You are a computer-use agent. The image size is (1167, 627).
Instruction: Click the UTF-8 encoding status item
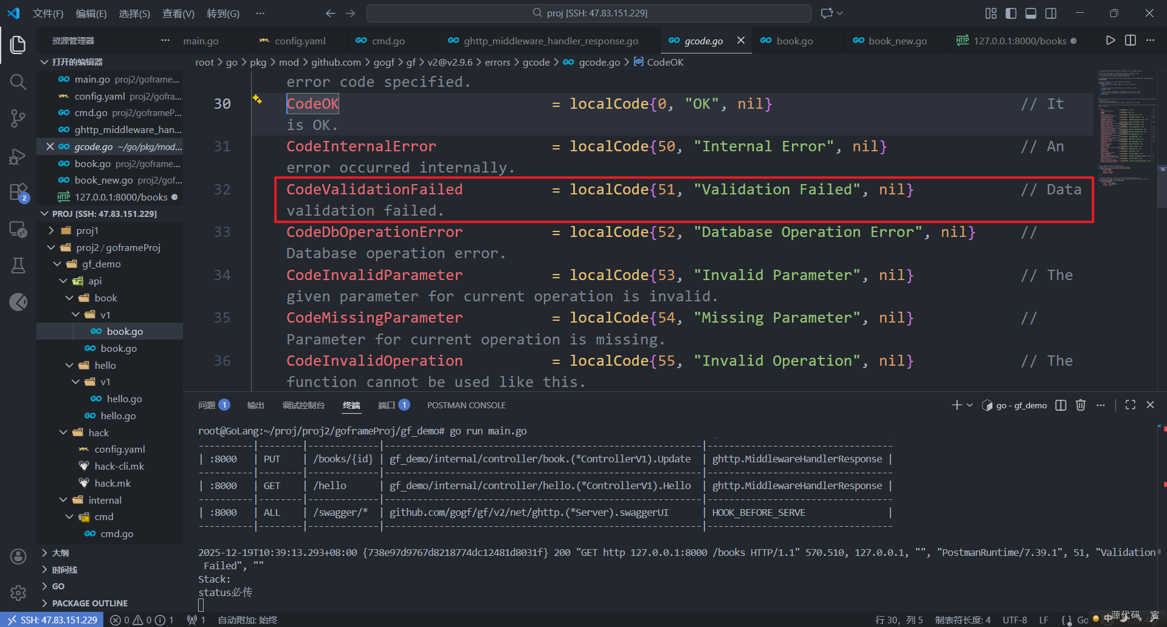[1014, 620]
